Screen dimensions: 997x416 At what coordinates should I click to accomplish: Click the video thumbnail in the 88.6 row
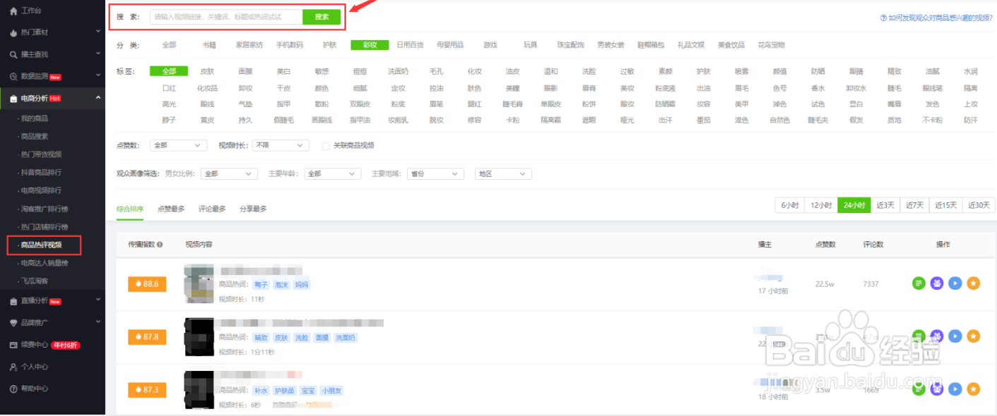199,283
